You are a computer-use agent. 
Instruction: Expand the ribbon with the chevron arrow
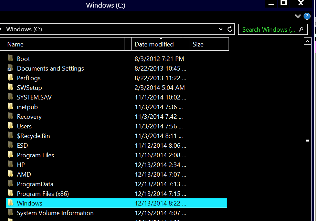click(298, 16)
